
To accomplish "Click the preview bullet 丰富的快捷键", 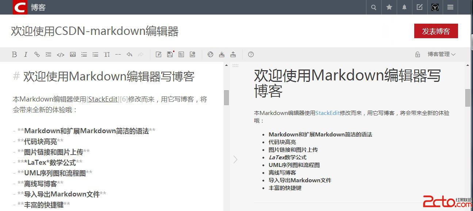I will click(285, 188).
